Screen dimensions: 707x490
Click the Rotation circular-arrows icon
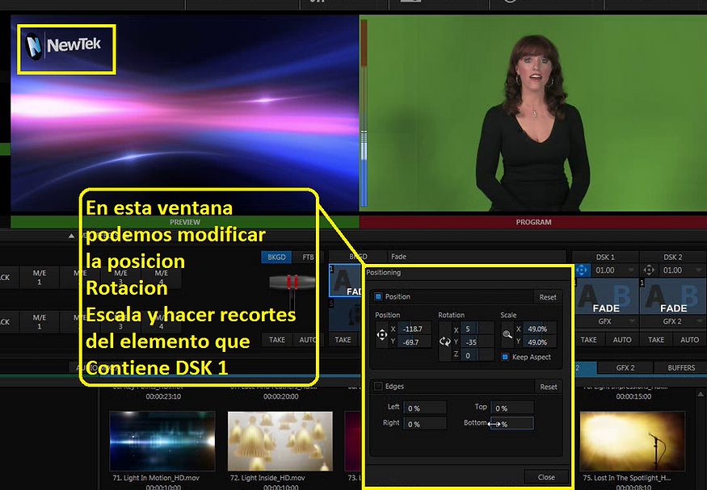pos(445,341)
